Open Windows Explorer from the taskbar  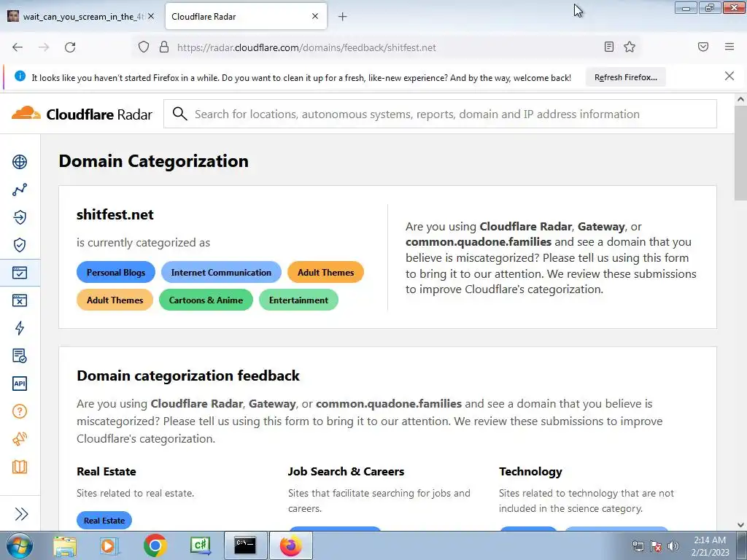[65, 545]
